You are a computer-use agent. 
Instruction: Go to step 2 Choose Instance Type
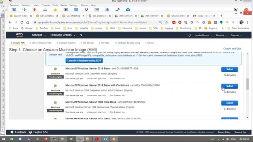click(40, 43)
